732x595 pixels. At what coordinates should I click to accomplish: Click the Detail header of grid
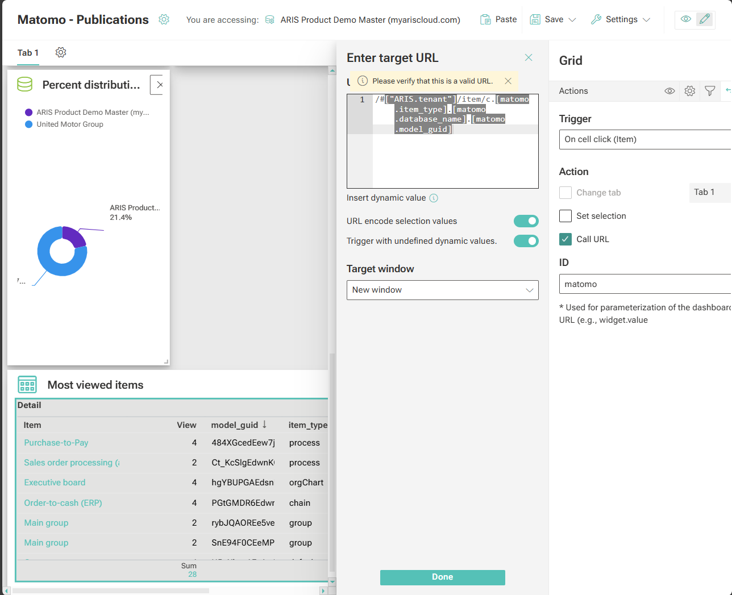30,405
